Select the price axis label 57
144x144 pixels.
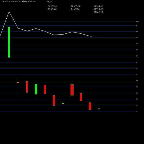coord(137,75)
